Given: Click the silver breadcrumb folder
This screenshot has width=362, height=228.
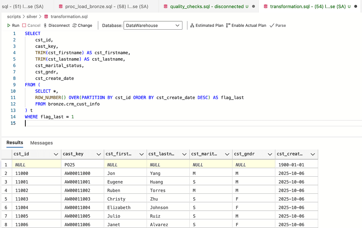Looking at the screenshot, I should 32,17.
